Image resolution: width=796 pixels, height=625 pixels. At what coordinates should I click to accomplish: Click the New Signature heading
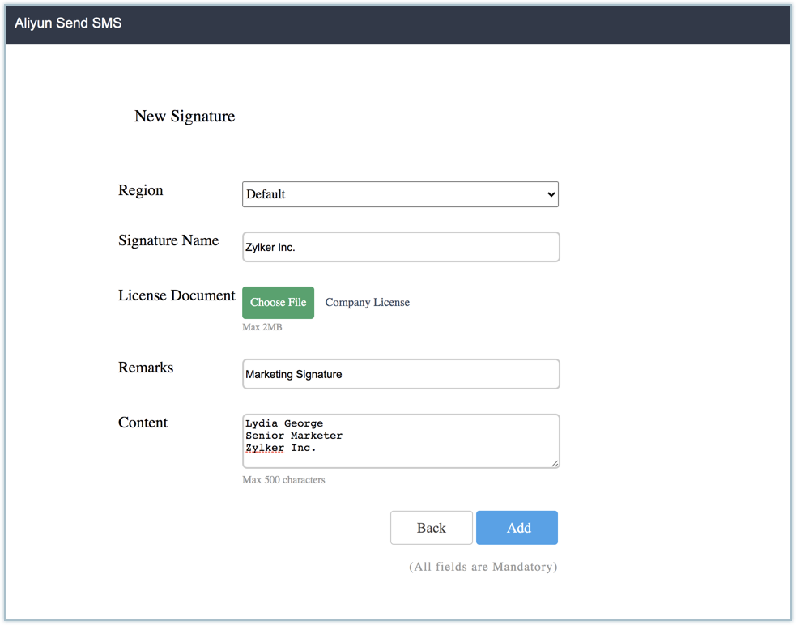[185, 117]
